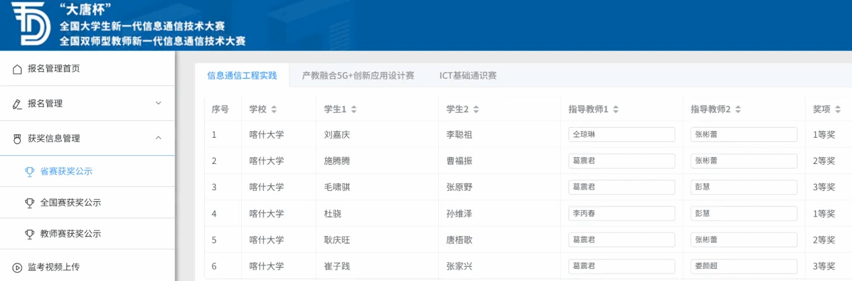Click 指导教师1 field containing 仝琼琳

(x=621, y=134)
